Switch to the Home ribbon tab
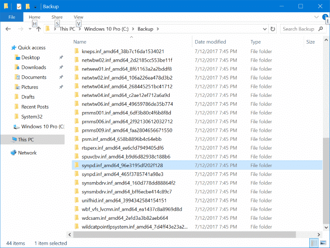The image size is (330, 248). pyautogui.click(x=34, y=17)
